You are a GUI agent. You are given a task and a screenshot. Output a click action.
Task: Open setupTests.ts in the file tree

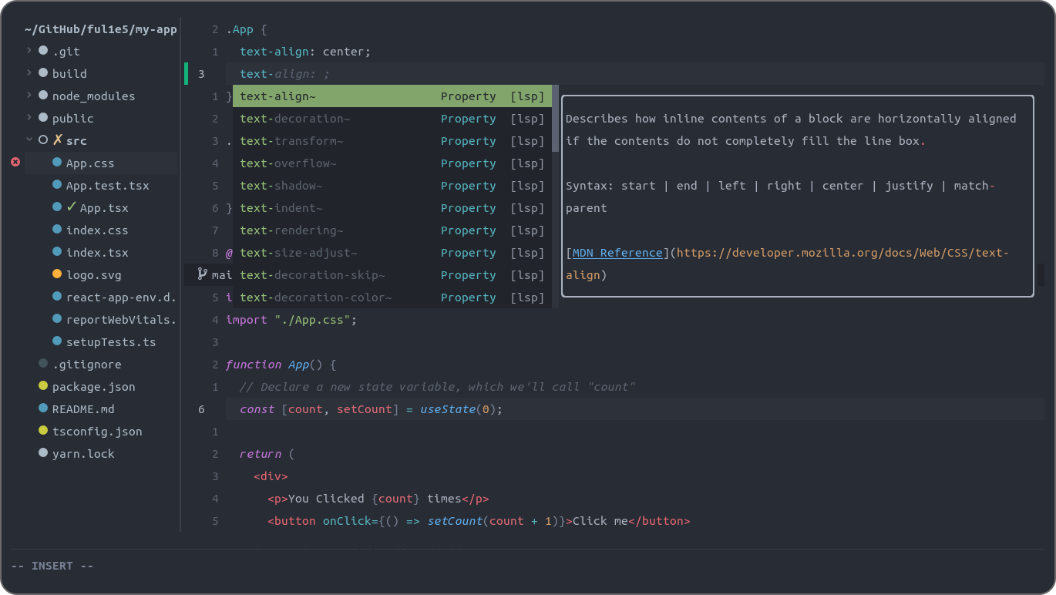coord(111,342)
